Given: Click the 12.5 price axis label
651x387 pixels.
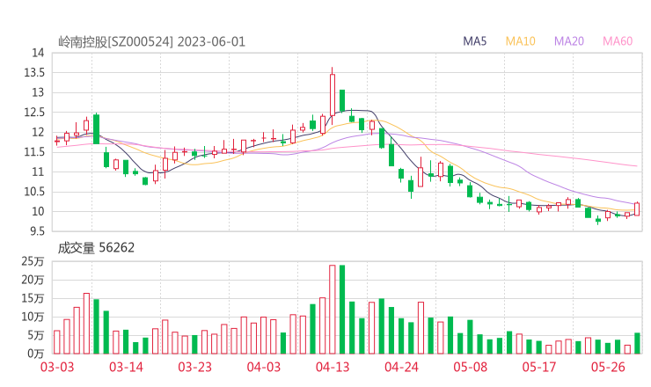Looking at the screenshot, I should coord(34,112).
